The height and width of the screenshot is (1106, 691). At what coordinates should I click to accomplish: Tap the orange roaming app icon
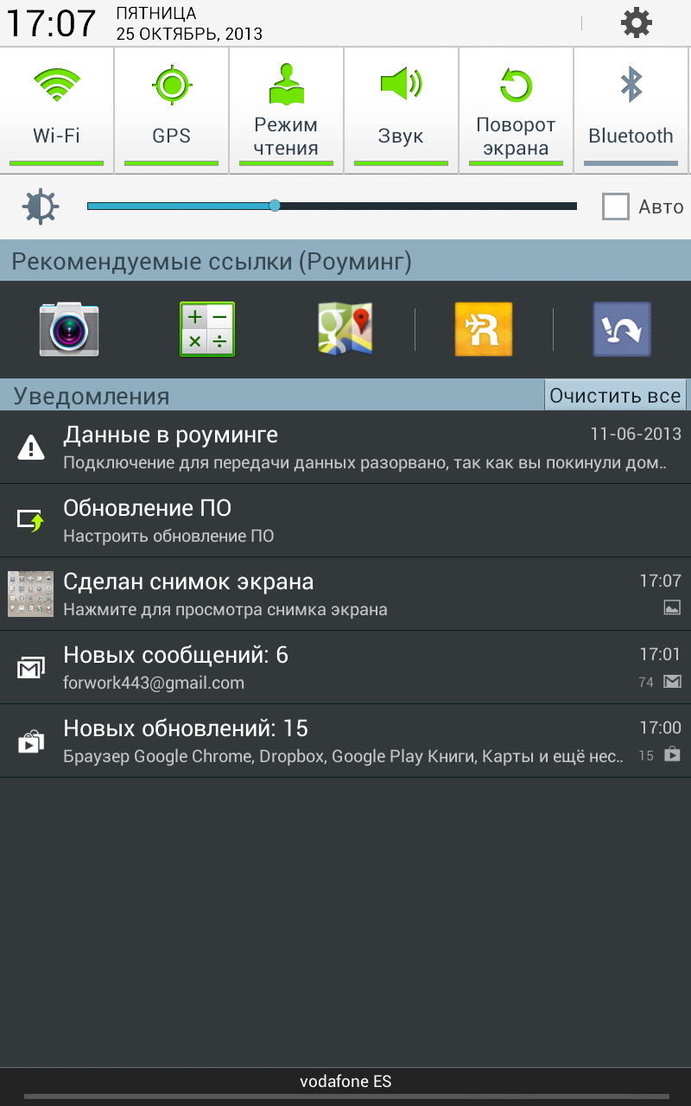coord(484,329)
